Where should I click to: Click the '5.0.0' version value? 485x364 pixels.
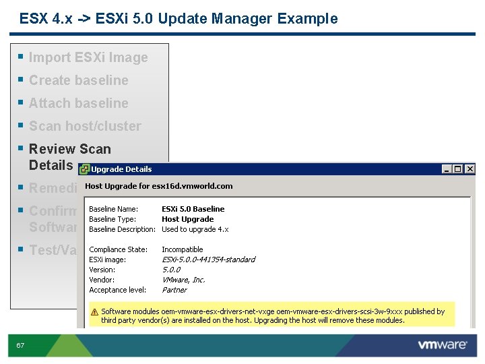click(171, 270)
